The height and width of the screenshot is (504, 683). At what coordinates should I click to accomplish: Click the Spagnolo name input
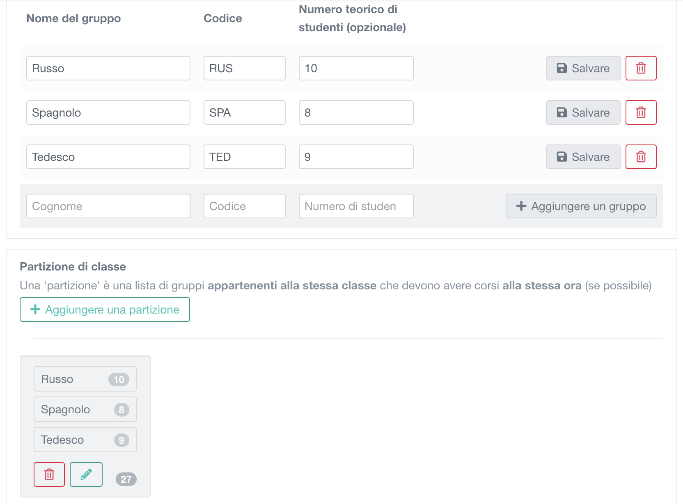pos(108,112)
